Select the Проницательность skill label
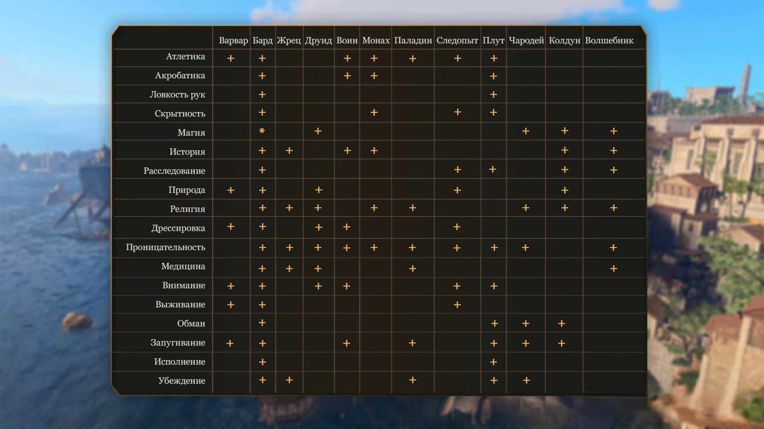 coord(166,247)
